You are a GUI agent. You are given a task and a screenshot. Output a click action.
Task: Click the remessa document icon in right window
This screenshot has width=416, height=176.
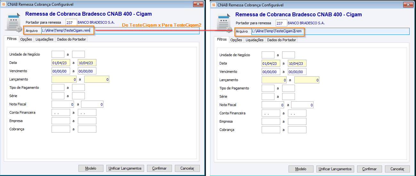click(224, 24)
